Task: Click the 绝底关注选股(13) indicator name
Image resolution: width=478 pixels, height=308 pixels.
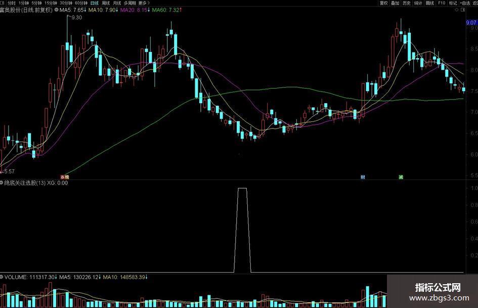Action: click(25, 183)
